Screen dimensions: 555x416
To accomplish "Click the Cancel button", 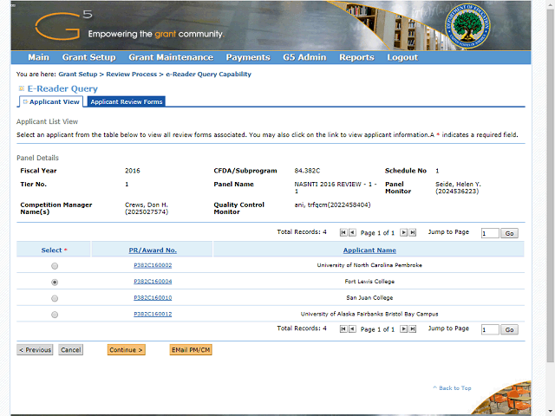I will (x=71, y=350).
